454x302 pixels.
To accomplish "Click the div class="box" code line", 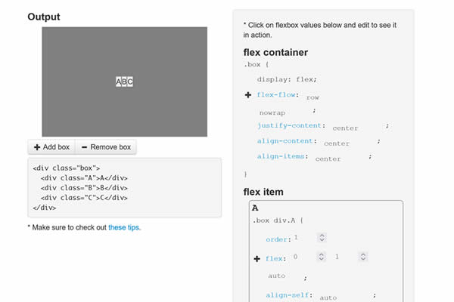I will (x=67, y=168).
